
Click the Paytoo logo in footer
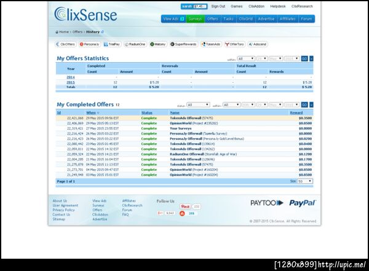click(x=267, y=203)
